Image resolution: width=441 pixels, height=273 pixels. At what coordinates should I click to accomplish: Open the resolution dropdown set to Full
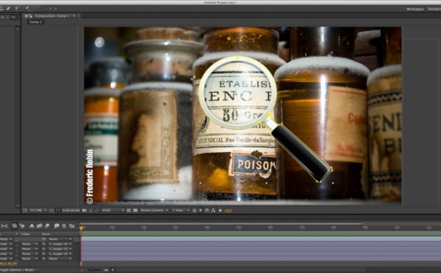[x=113, y=211]
